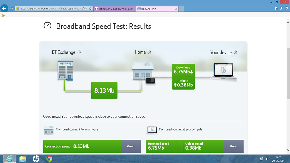The width and height of the screenshot is (290, 163).
Task: Open the HP app in taskbar
Action: pyautogui.click(x=36, y=159)
